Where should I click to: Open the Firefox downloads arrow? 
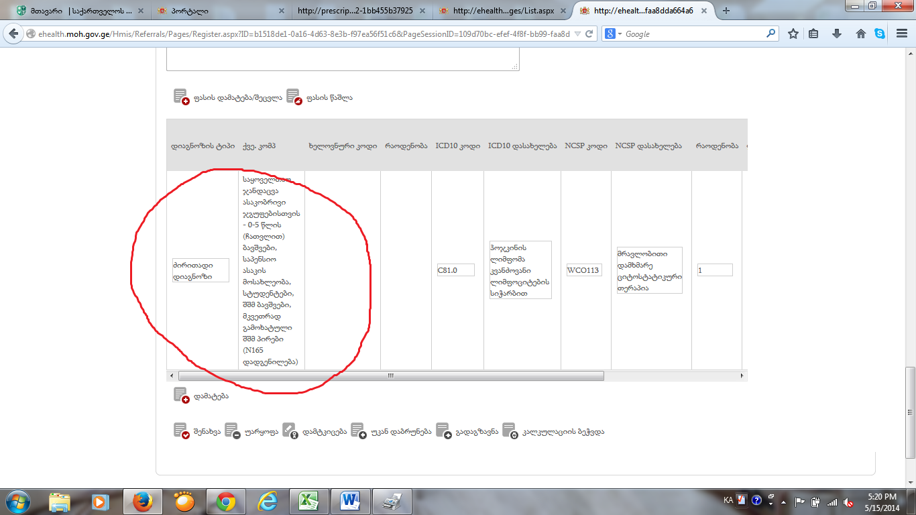coord(837,34)
